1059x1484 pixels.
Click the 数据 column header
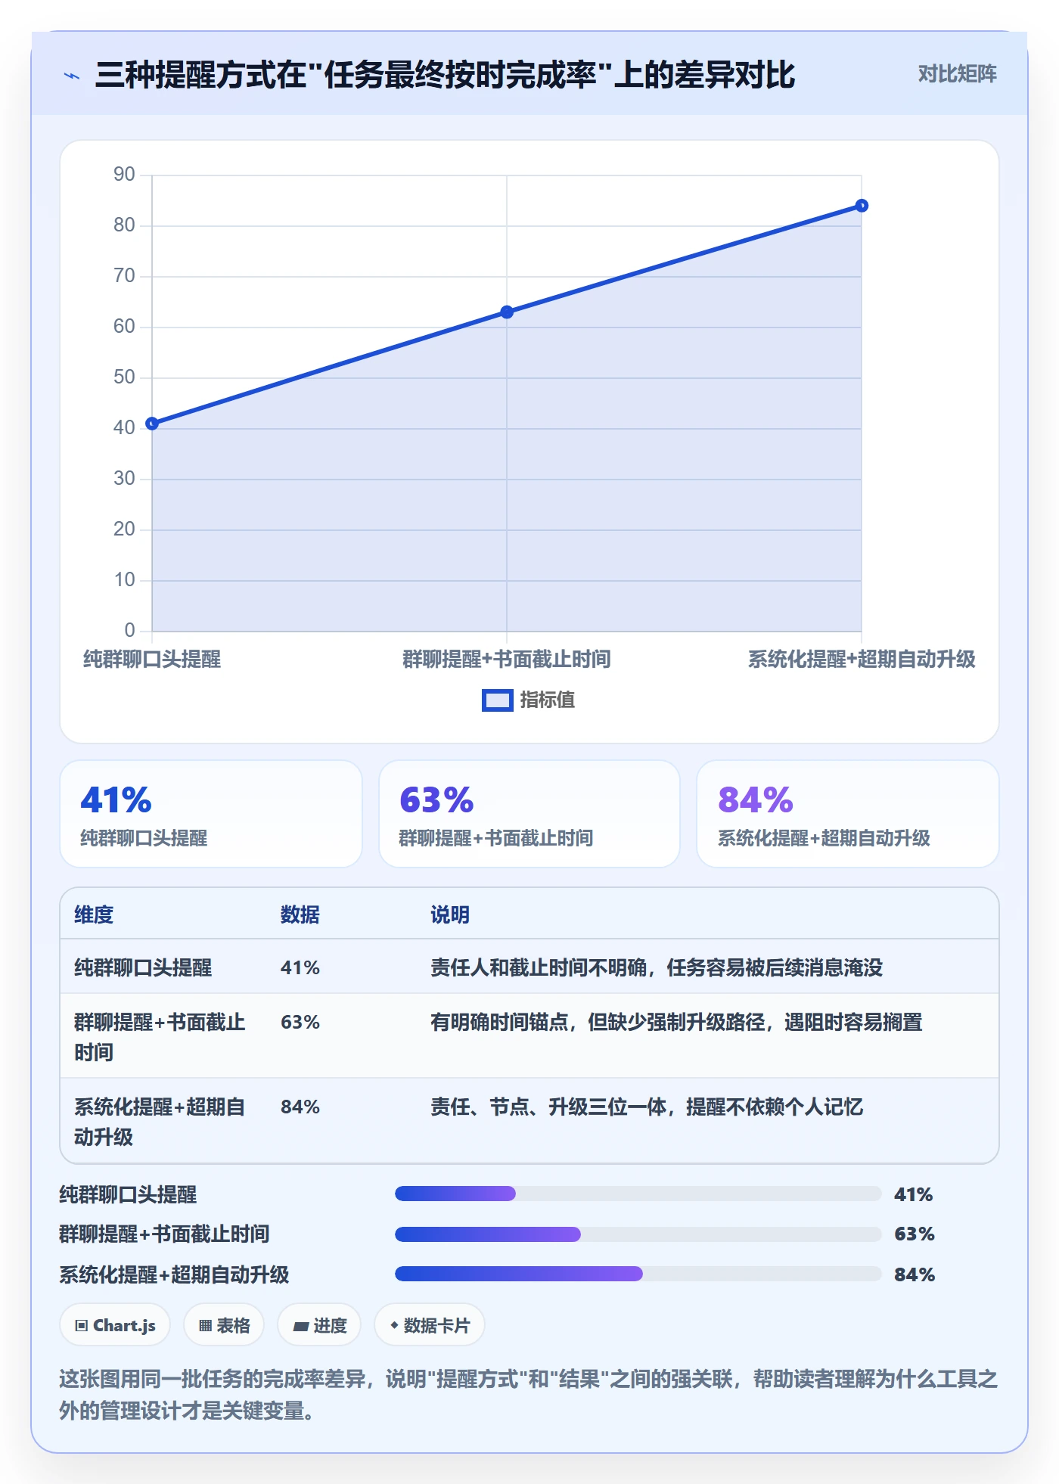click(x=300, y=914)
